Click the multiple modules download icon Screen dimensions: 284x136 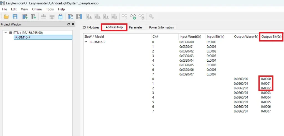point(115,17)
